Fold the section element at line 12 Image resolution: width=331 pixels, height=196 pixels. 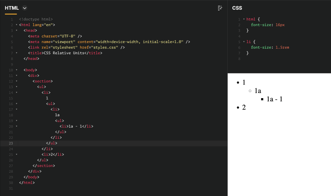point(17,81)
